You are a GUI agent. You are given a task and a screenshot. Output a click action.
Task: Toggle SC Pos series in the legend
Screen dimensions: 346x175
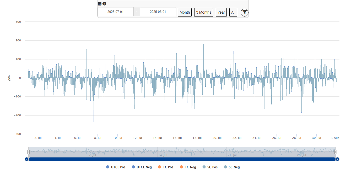point(210,167)
